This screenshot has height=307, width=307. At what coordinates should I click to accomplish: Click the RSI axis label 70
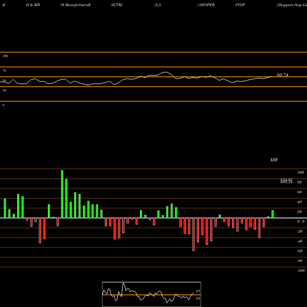4,71
